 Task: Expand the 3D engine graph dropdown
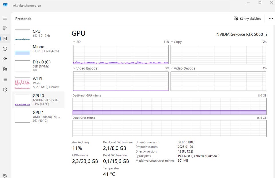click(75, 42)
